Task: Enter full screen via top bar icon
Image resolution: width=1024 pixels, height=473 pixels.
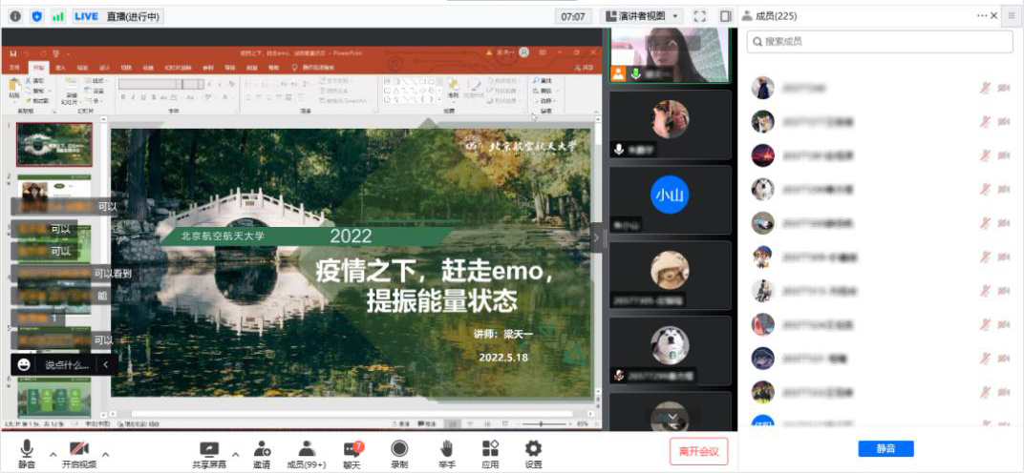Action: coord(699,16)
